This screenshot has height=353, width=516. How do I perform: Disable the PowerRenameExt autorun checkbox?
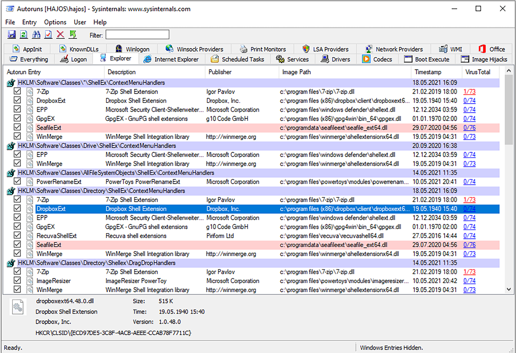tap(17, 181)
